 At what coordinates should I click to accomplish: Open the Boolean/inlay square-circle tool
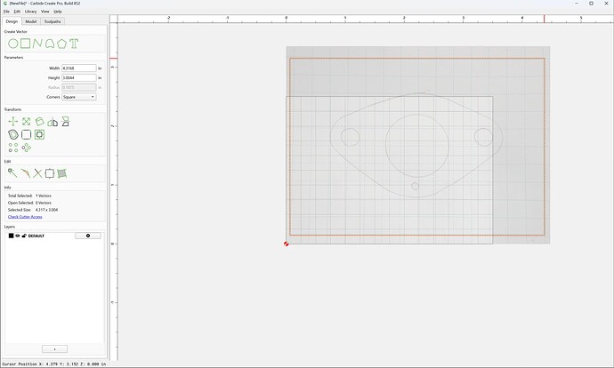click(39, 134)
